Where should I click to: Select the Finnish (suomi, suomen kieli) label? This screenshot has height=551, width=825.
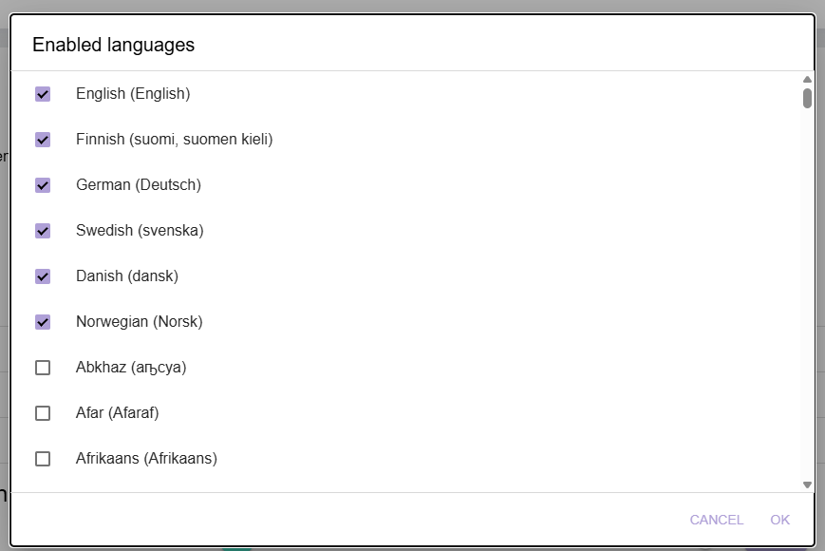pyautogui.click(x=174, y=140)
